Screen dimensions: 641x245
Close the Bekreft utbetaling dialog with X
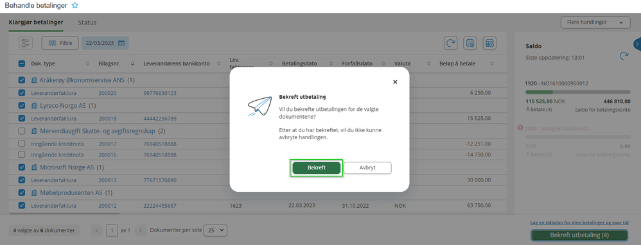[x=395, y=81]
